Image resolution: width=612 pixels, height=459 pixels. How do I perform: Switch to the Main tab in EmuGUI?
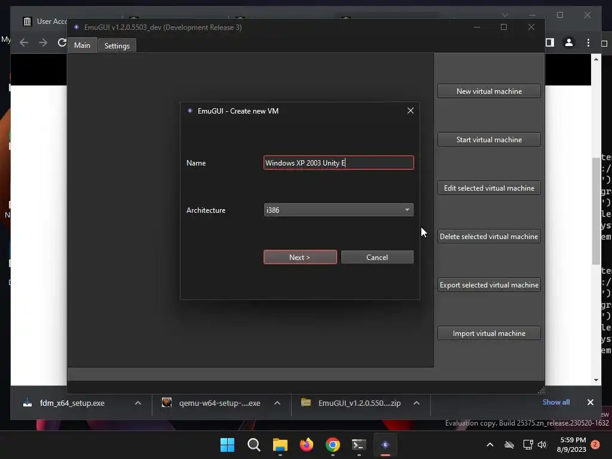coord(82,45)
